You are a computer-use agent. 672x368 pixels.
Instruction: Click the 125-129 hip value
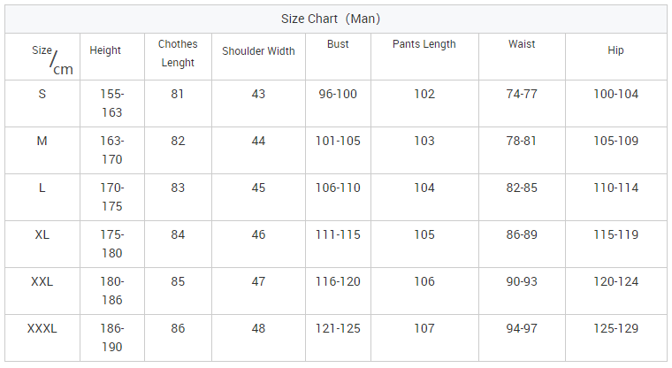click(615, 328)
